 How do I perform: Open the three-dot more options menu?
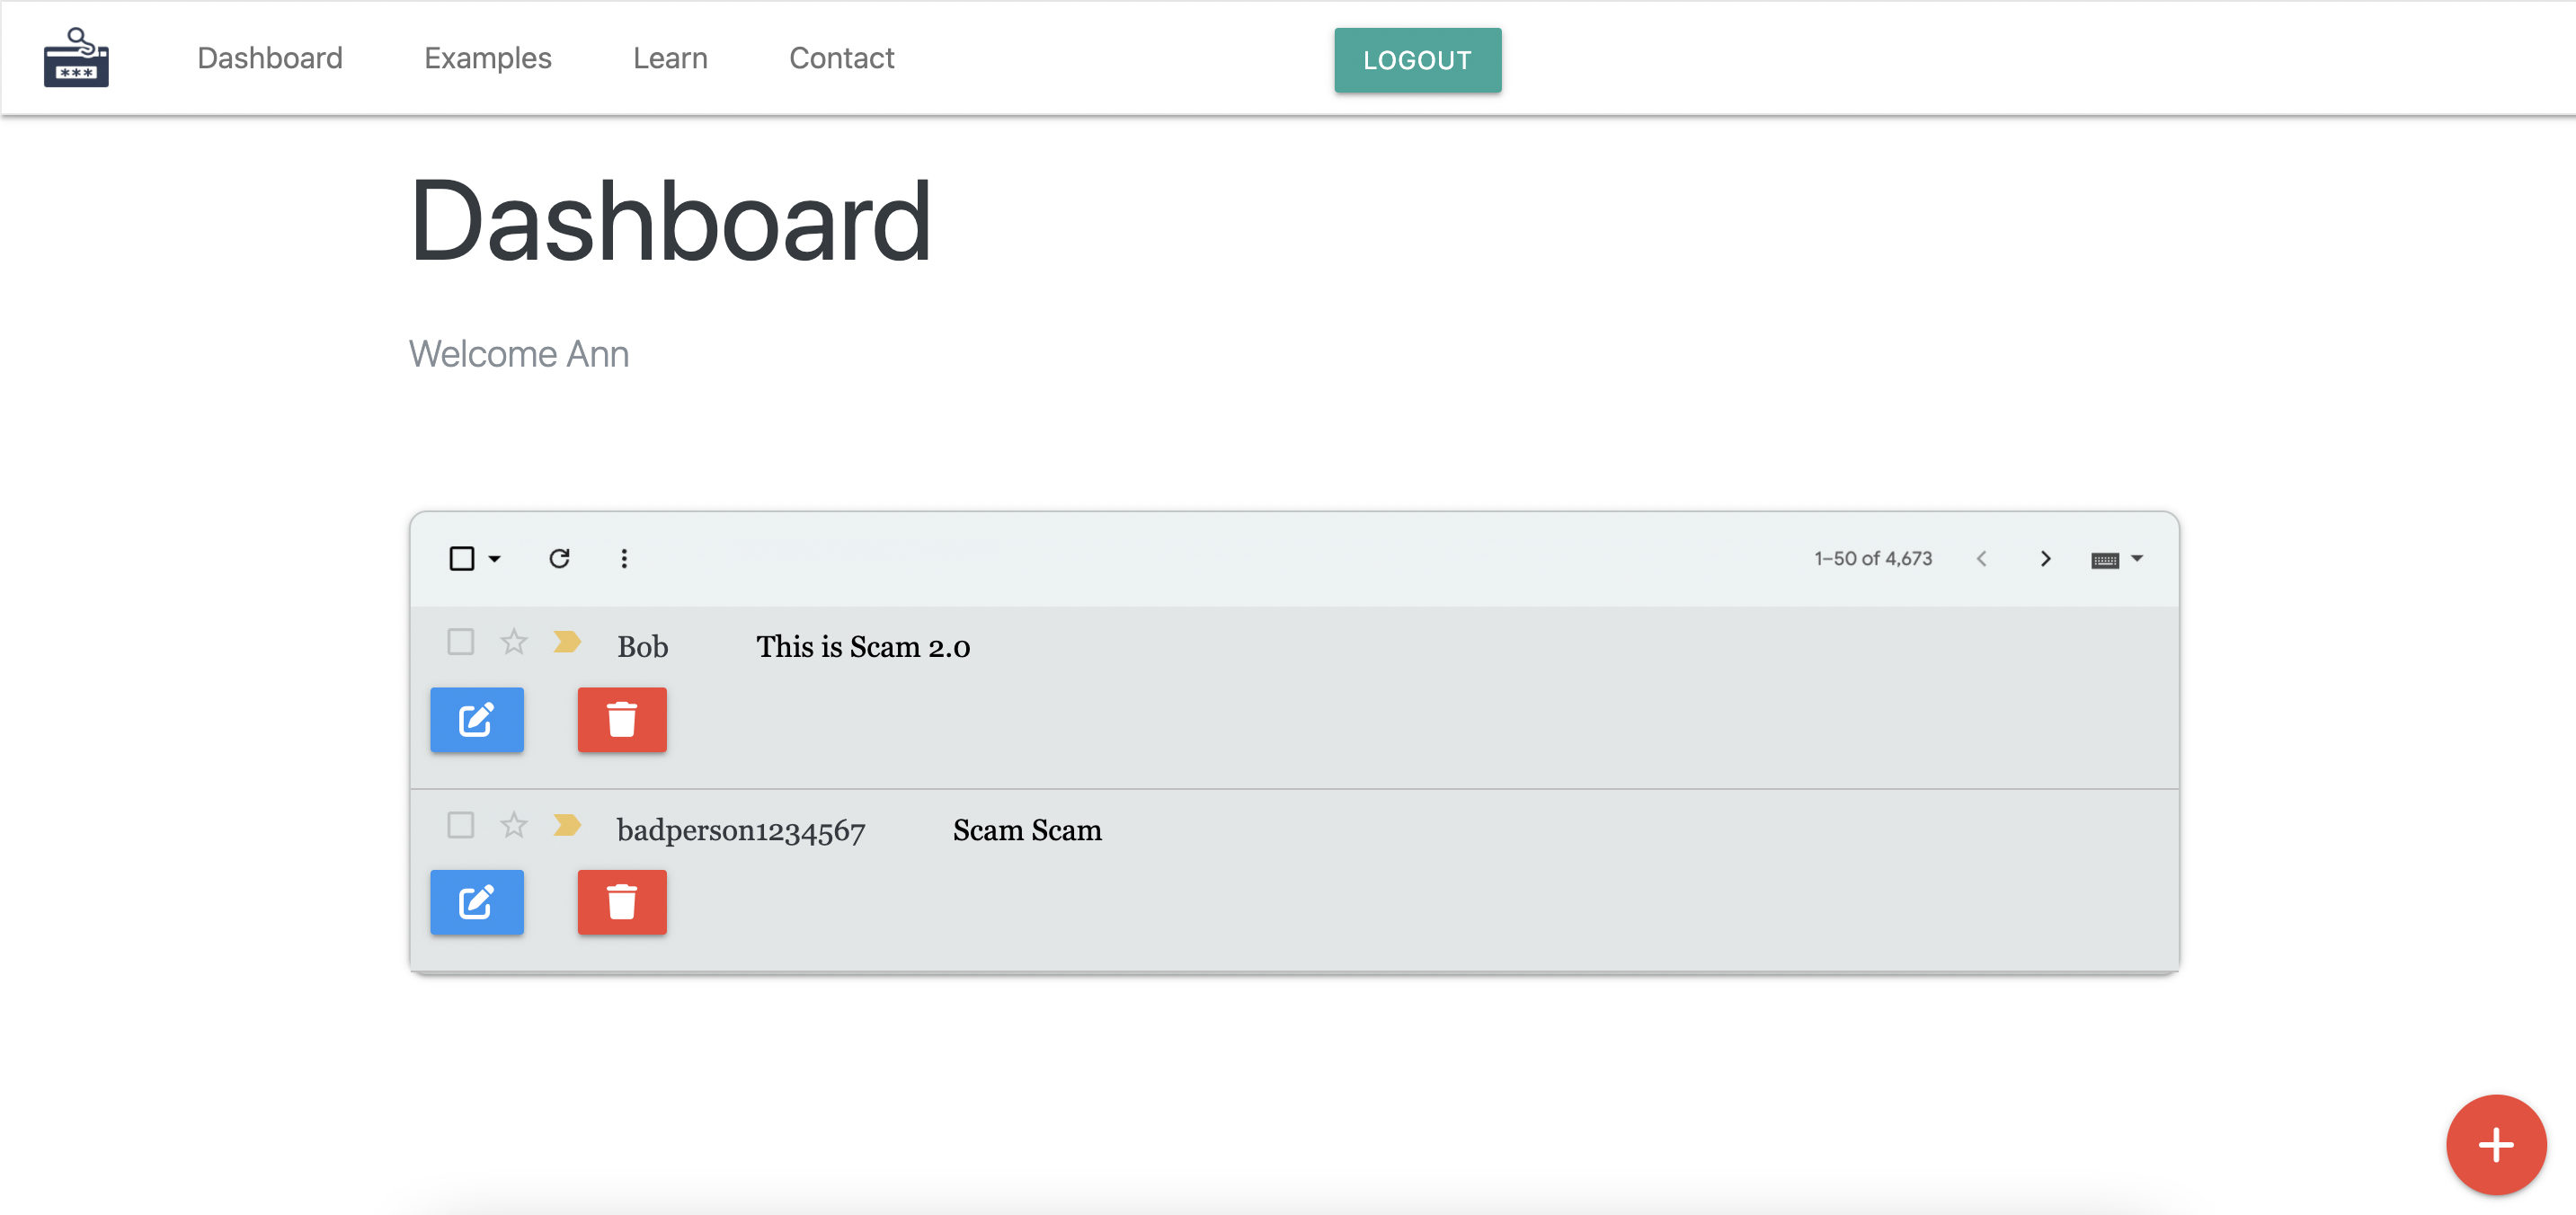click(x=624, y=558)
